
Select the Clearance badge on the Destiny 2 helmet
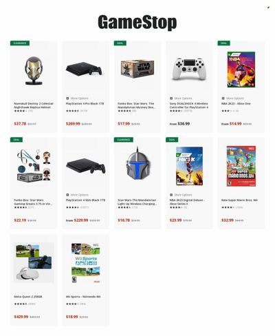(x=20, y=43)
